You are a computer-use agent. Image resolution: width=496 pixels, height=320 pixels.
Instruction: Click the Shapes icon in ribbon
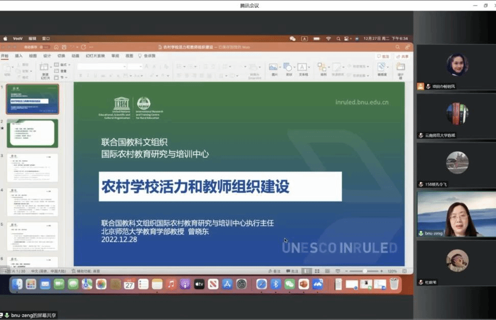pos(288,68)
